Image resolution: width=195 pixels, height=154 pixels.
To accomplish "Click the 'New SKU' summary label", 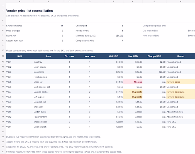I will pyautogui.click(x=11, y=36).
